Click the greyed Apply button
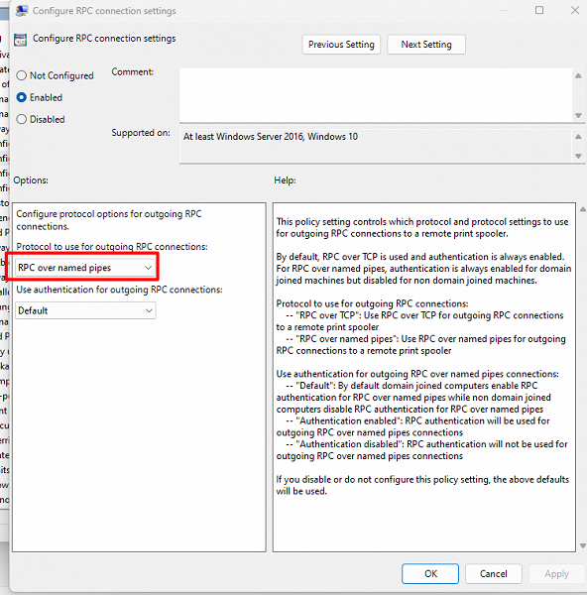The width and height of the screenshot is (587, 595). pos(556,574)
